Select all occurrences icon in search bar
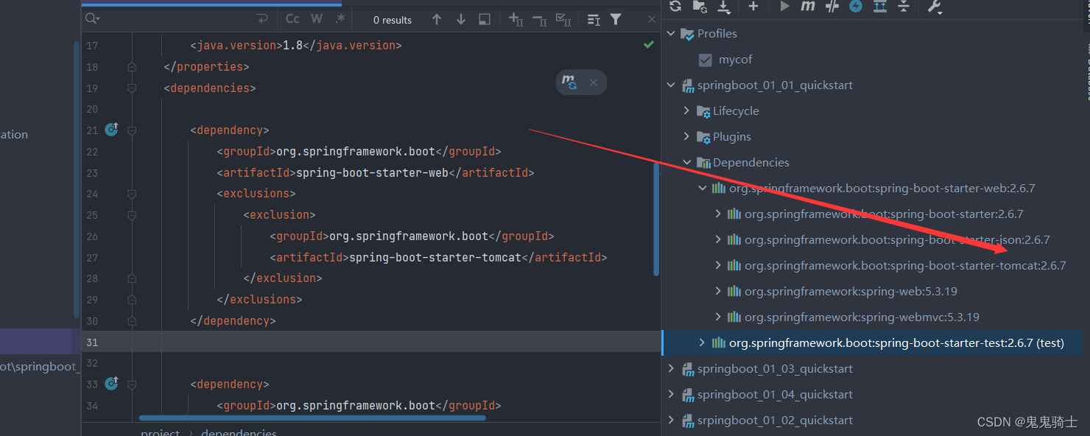The height and width of the screenshot is (436, 1090). point(563,20)
